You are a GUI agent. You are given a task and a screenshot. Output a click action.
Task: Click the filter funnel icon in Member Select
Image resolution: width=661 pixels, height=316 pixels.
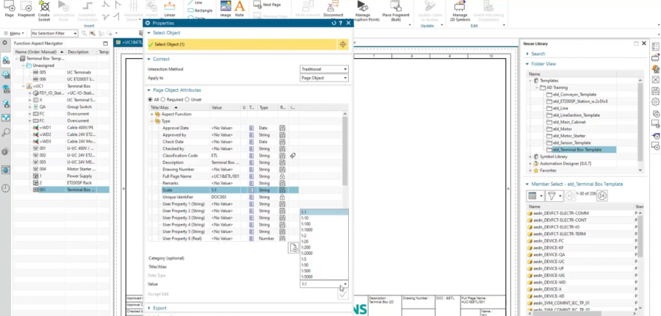point(551,196)
